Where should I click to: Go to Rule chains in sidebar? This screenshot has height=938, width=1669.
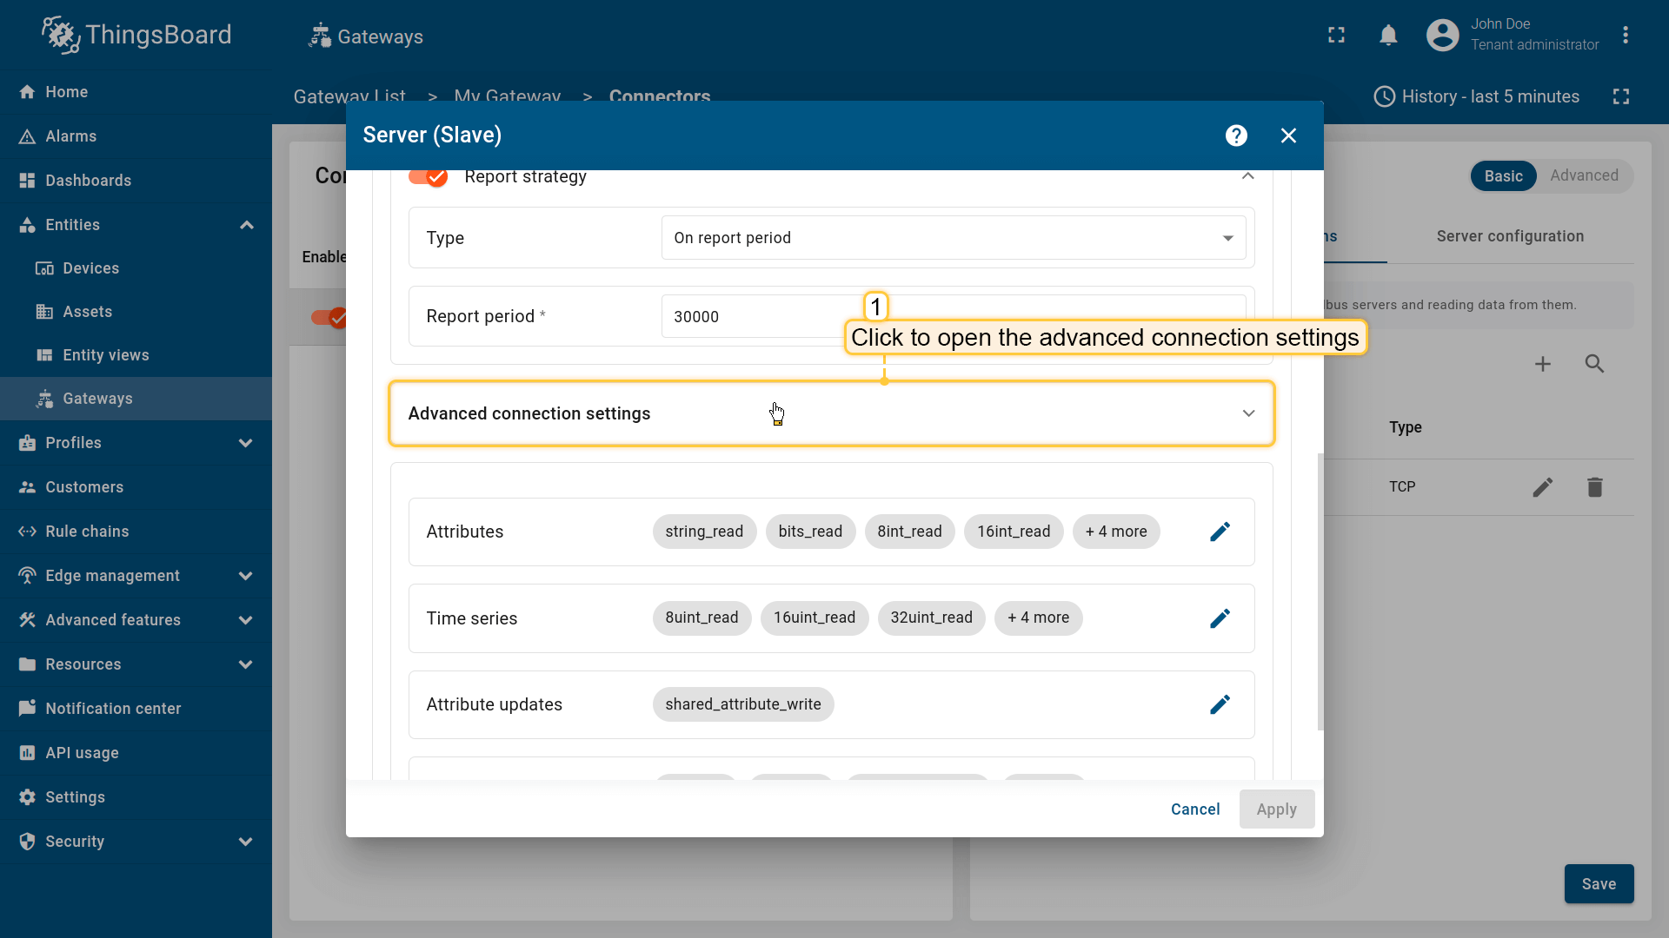pyautogui.click(x=87, y=532)
